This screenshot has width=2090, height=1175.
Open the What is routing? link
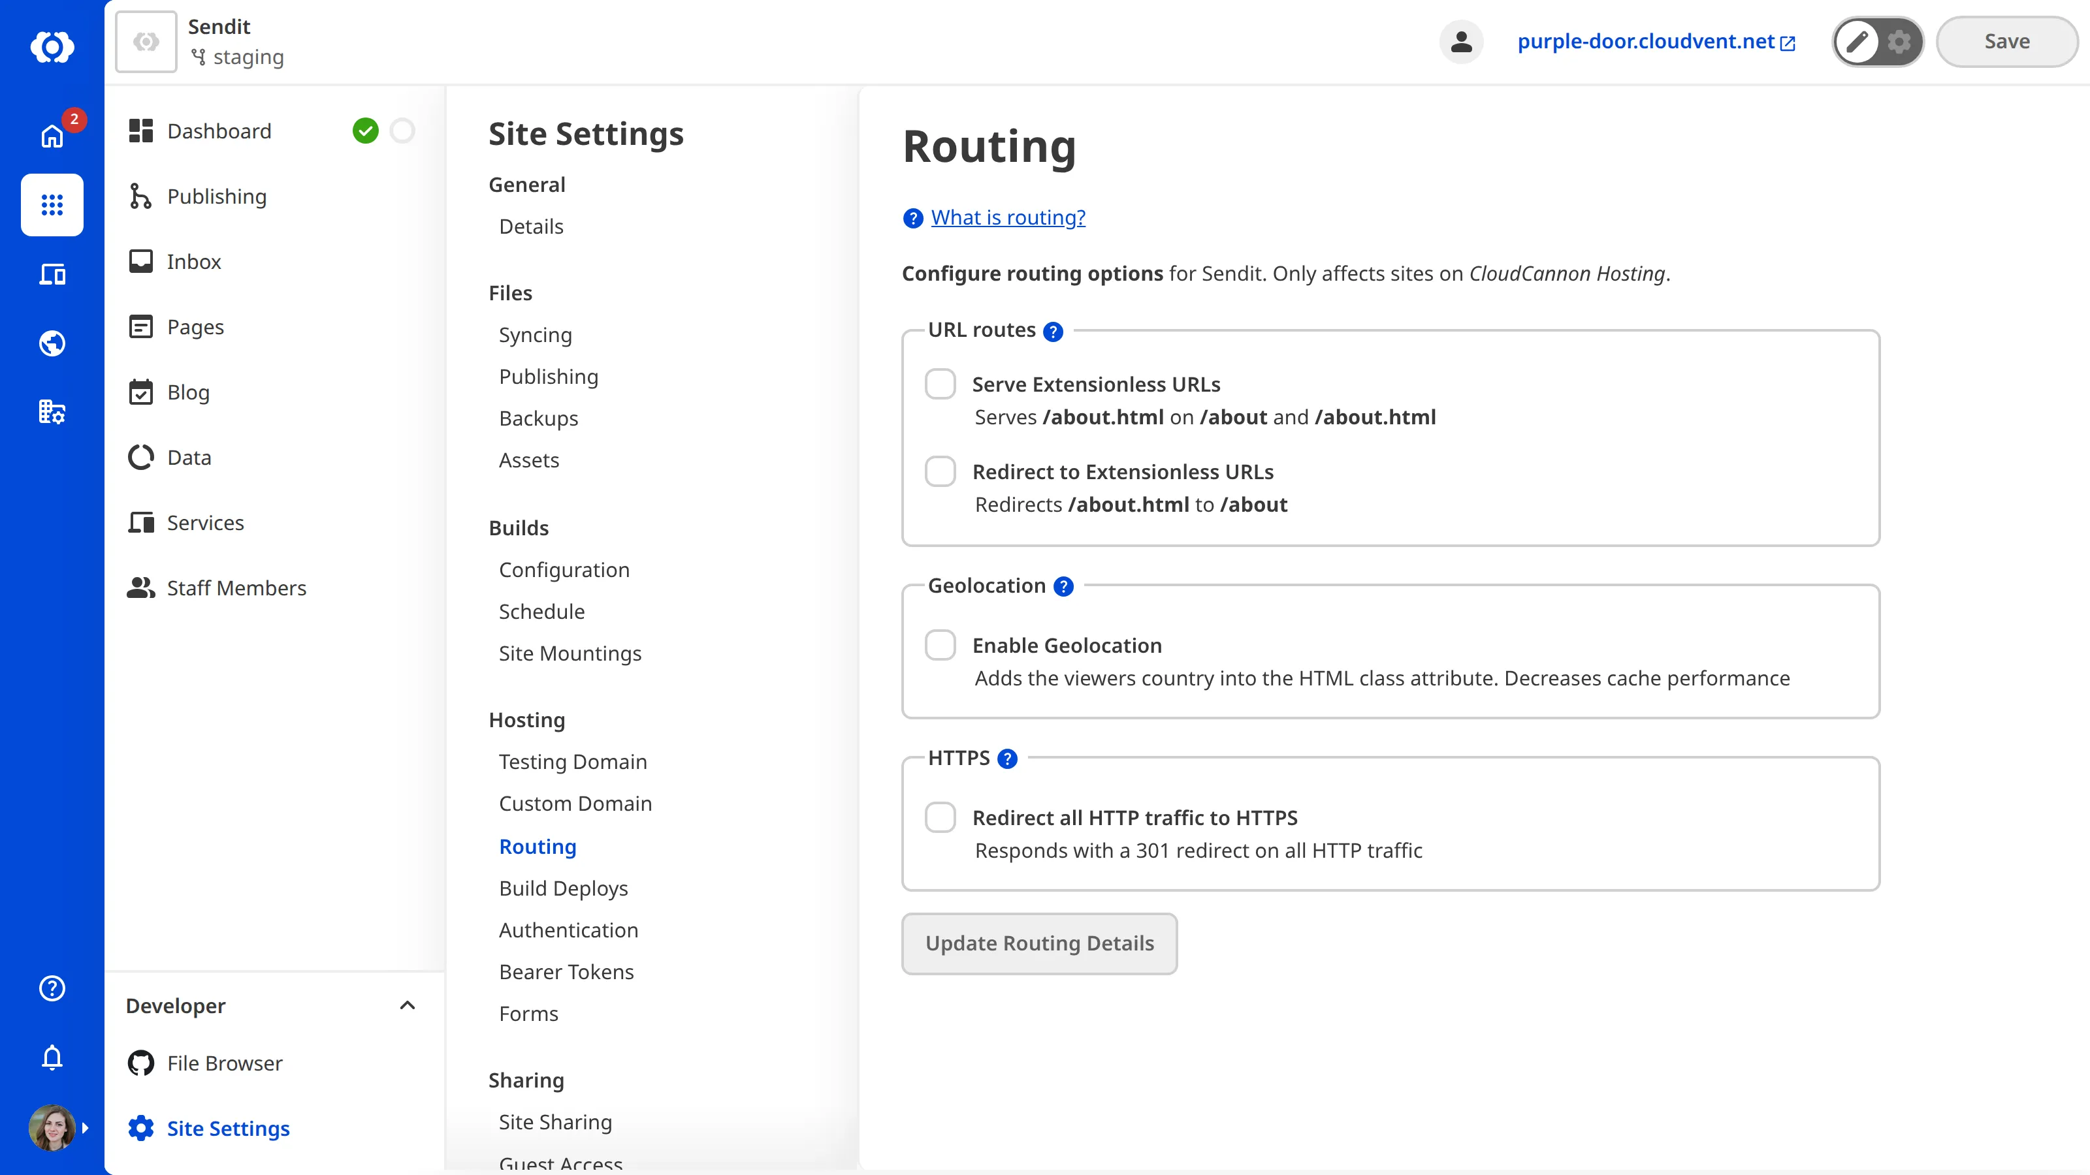point(1008,217)
